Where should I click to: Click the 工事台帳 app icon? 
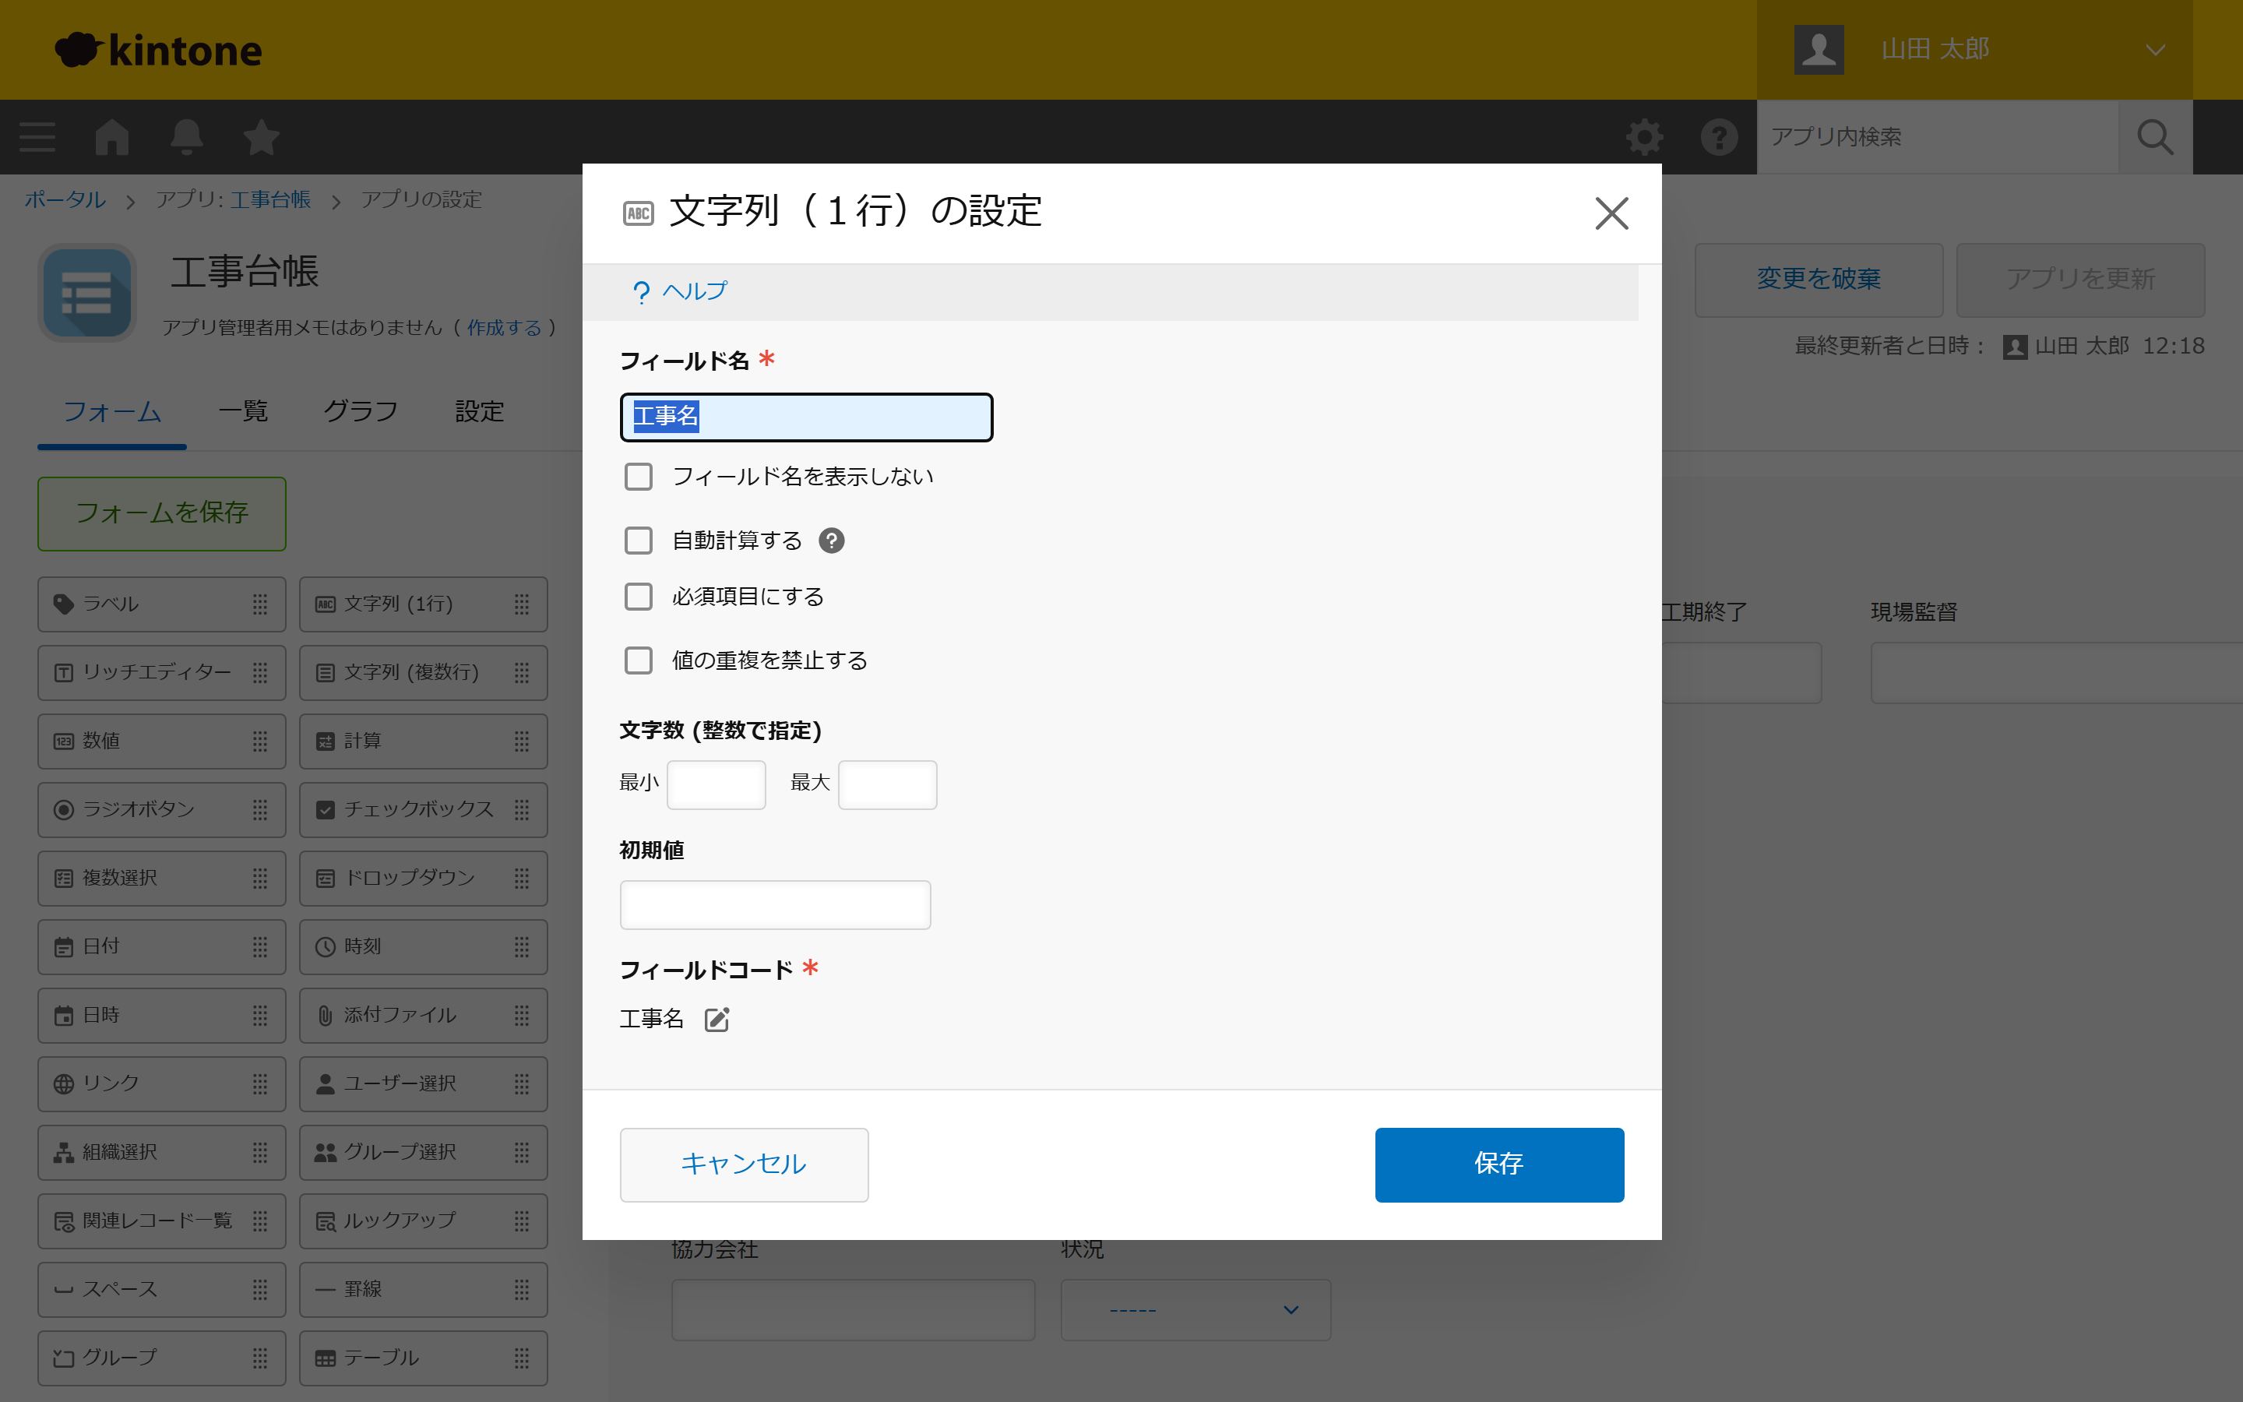[x=87, y=293]
